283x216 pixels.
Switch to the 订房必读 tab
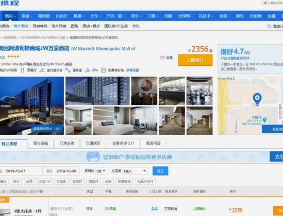click(67, 143)
